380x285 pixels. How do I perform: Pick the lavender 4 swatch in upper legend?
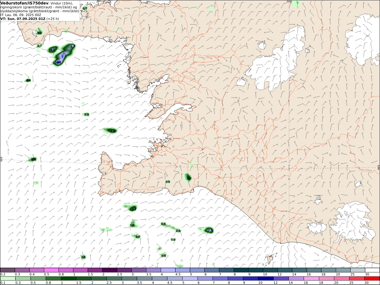pos(168,270)
